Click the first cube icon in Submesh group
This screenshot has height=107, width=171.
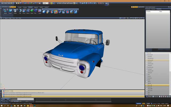pos(44,12)
